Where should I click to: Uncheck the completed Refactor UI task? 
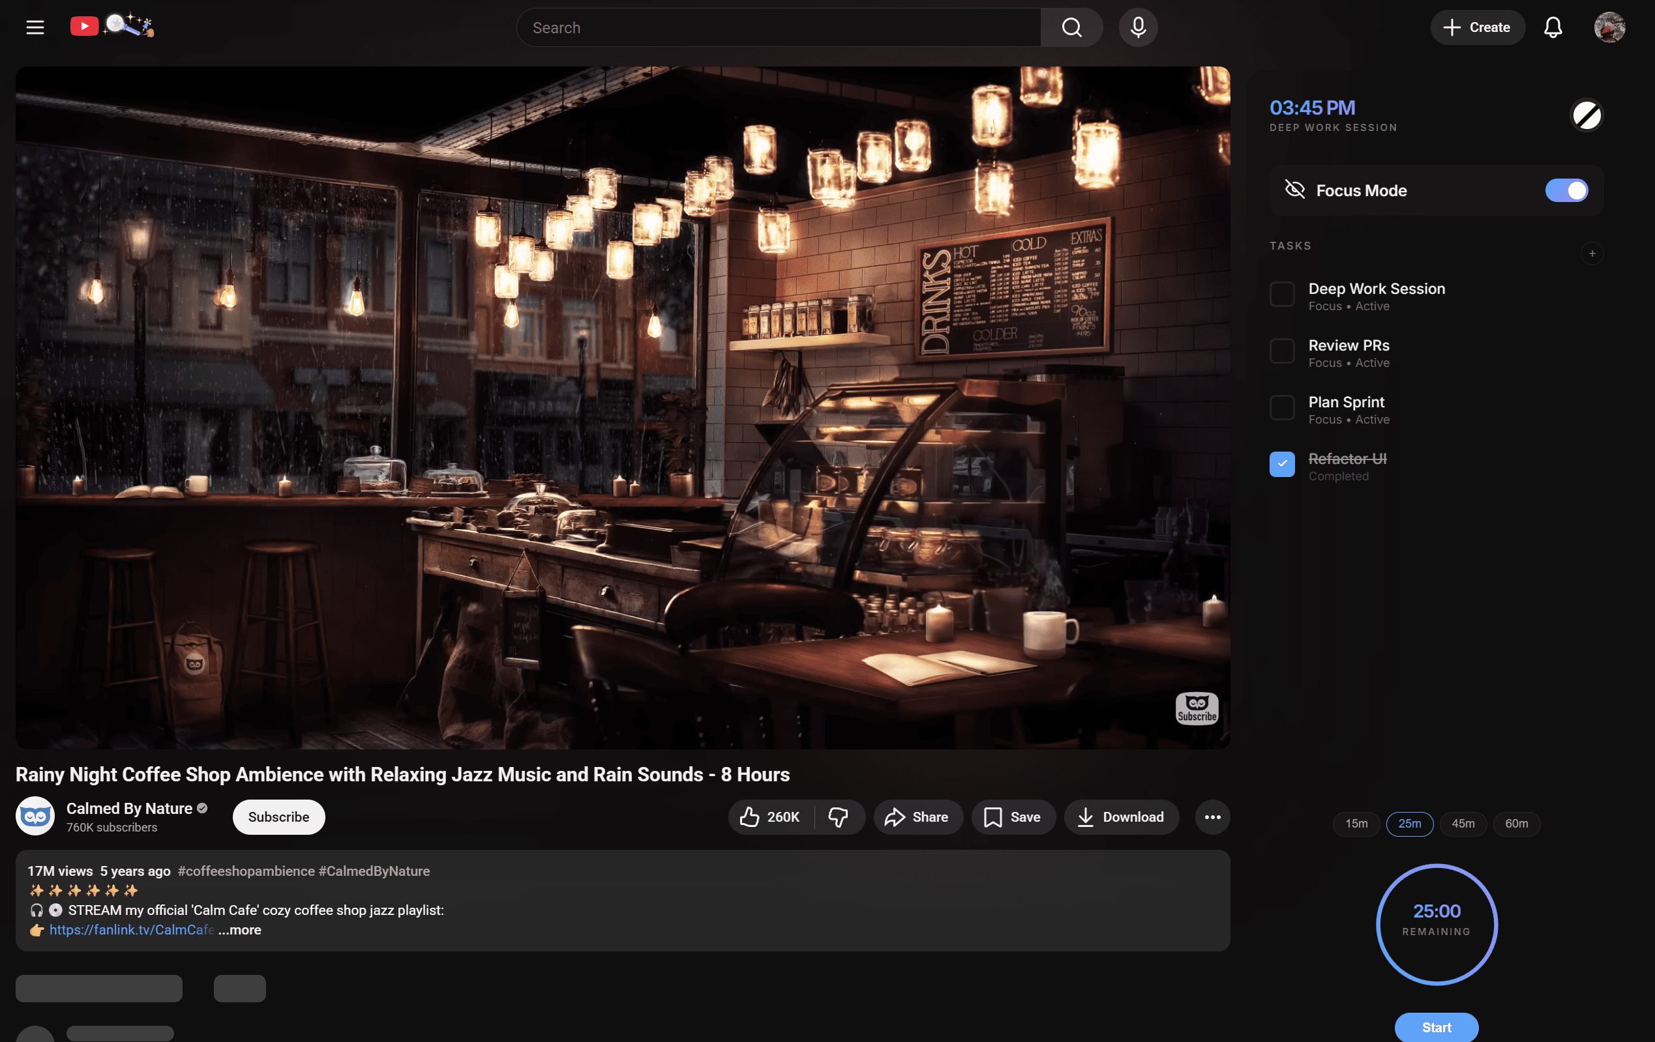point(1281,465)
